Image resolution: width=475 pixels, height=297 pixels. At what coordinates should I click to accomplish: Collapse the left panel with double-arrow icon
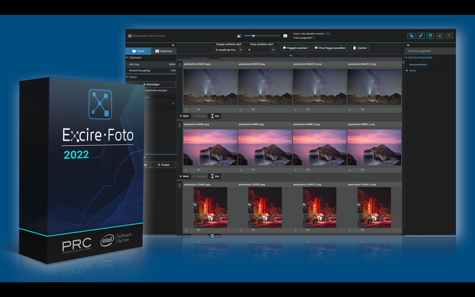(x=173, y=45)
